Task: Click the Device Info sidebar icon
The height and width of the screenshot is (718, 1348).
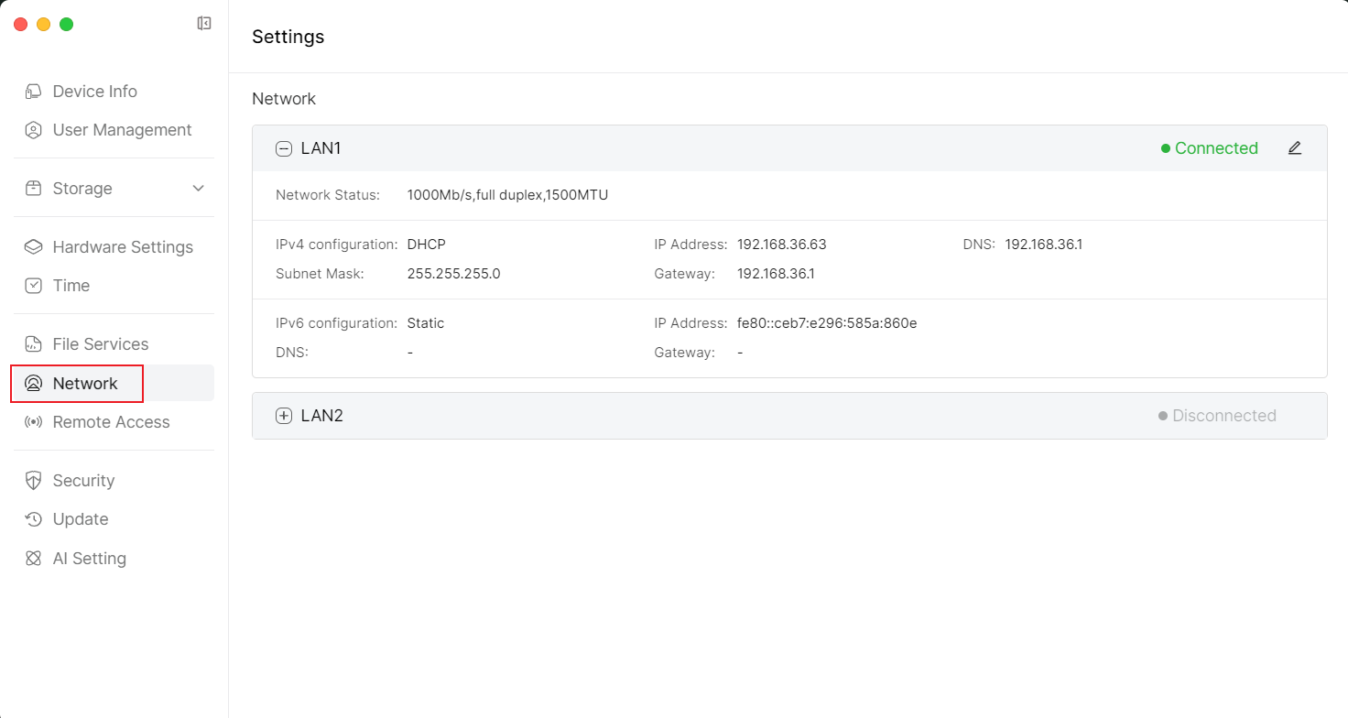Action: pyautogui.click(x=34, y=92)
